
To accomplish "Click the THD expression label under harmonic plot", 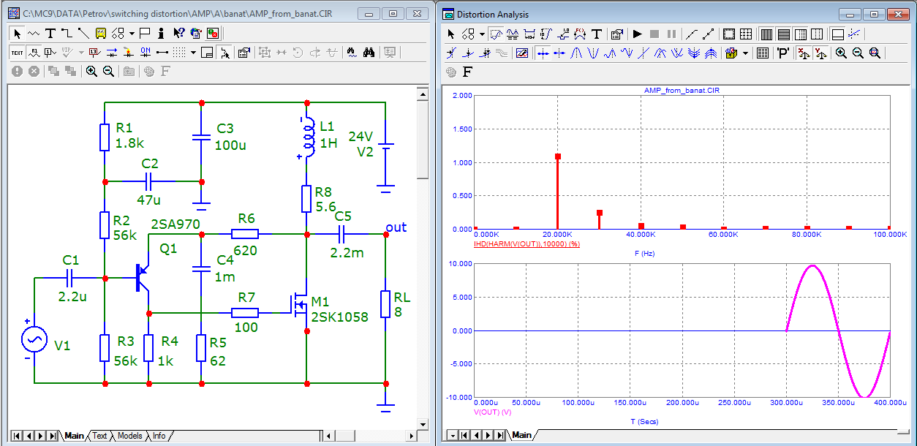I will coord(527,243).
